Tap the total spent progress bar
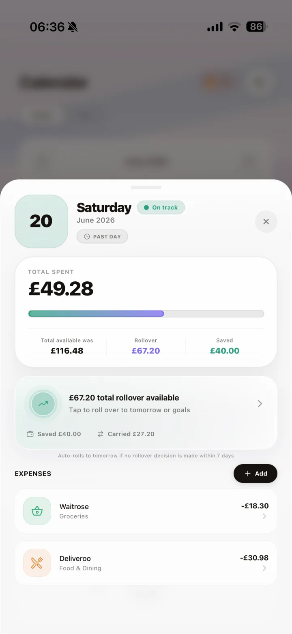The image size is (292, 634). [146, 314]
